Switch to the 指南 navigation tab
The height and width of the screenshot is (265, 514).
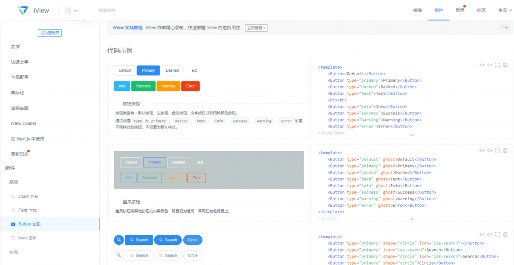417,10
